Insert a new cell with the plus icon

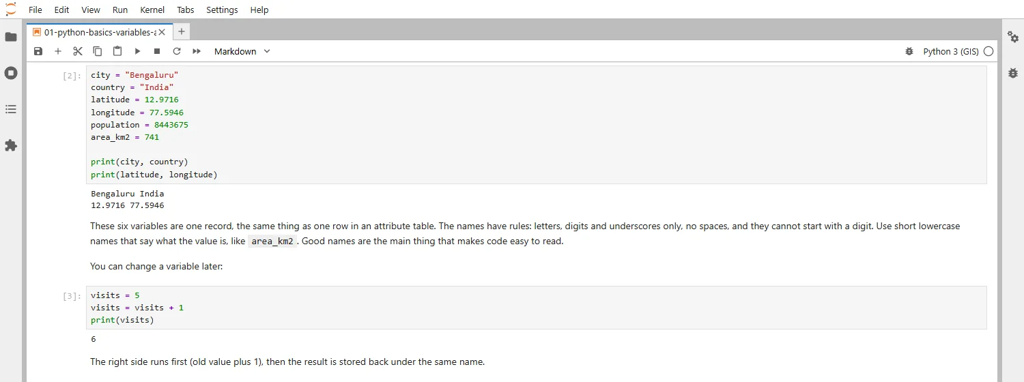coord(58,51)
